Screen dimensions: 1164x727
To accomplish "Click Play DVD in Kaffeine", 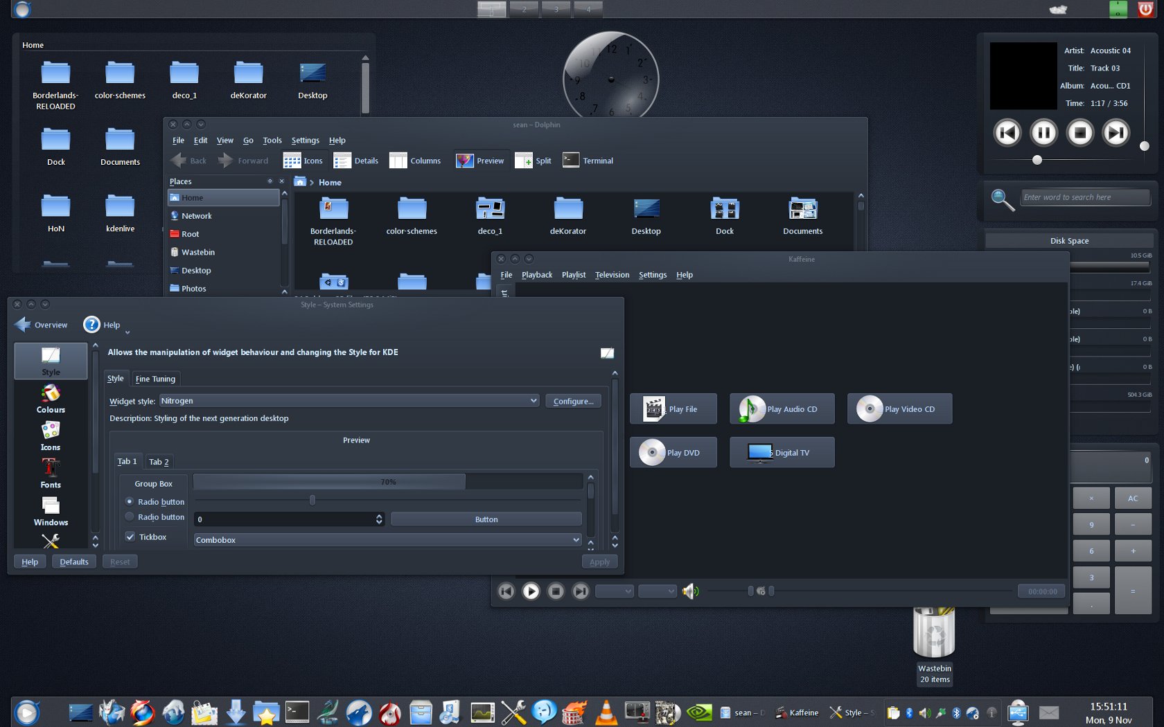I will (673, 453).
